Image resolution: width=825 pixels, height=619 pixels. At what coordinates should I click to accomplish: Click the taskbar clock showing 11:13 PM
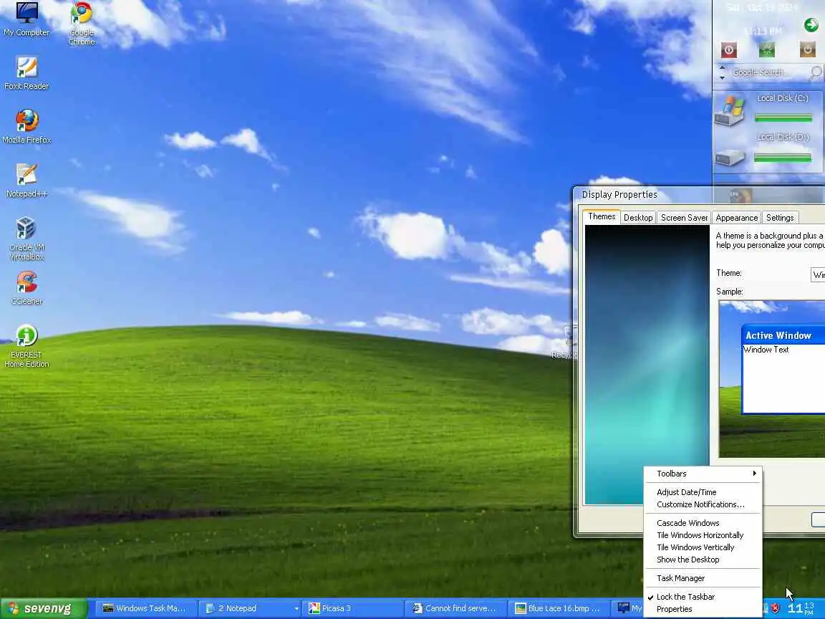[801, 608]
